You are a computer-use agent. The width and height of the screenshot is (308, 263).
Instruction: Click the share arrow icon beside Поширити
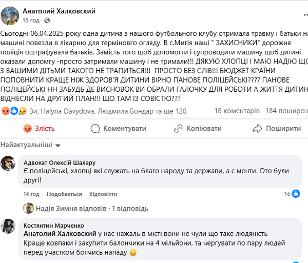pyautogui.click(x=257, y=129)
